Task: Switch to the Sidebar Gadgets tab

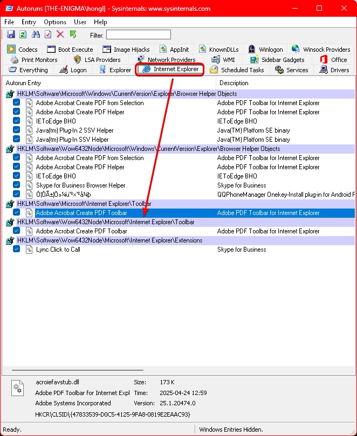Action: [277, 60]
